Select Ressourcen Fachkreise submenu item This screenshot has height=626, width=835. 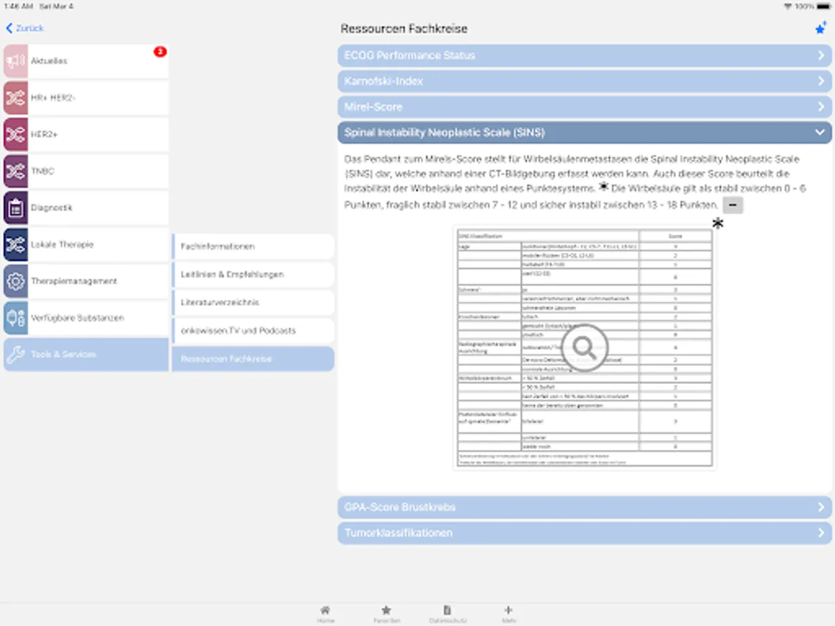[x=253, y=359]
